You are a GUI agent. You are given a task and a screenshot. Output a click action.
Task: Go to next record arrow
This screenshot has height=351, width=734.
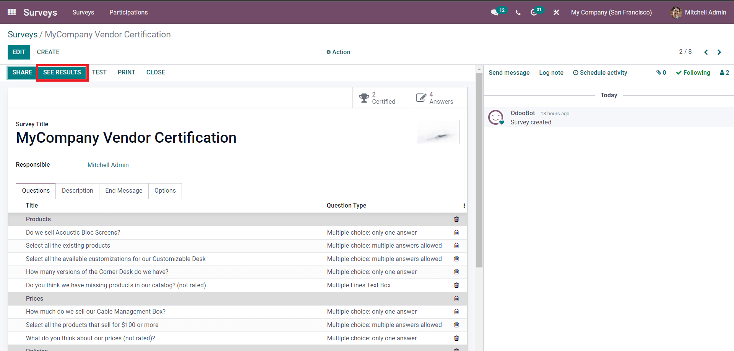point(719,52)
